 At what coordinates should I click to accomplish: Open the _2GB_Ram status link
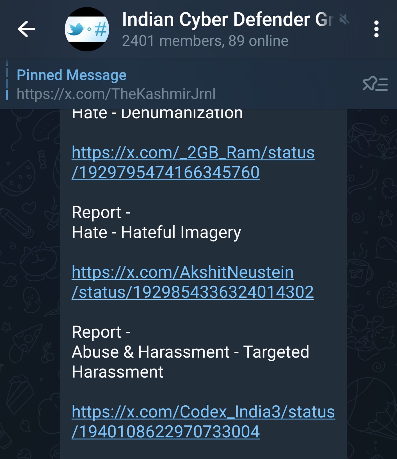(193, 162)
